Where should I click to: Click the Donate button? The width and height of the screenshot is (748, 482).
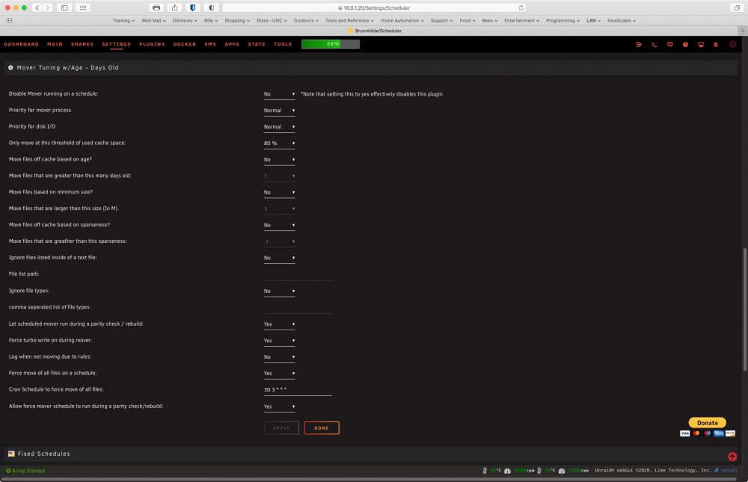[707, 423]
